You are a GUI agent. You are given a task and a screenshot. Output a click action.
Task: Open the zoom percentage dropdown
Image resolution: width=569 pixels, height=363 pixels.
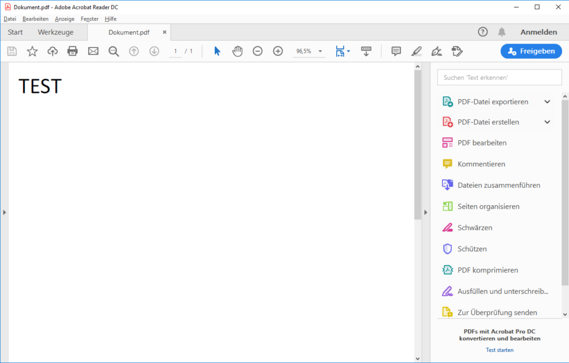pyautogui.click(x=319, y=51)
